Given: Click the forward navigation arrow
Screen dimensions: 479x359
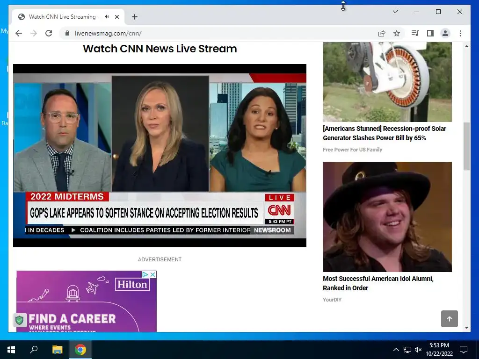Looking at the screenshot, I should 34,33.
